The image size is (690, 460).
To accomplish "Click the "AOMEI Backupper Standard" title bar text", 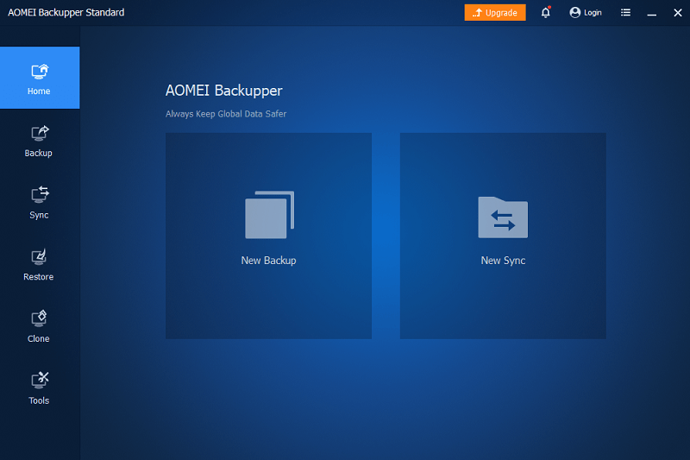I will coord(66,13).
